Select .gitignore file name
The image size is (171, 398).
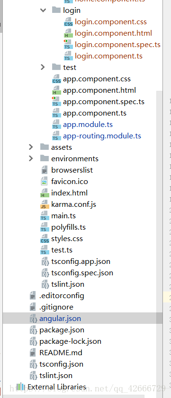(56, 307)
